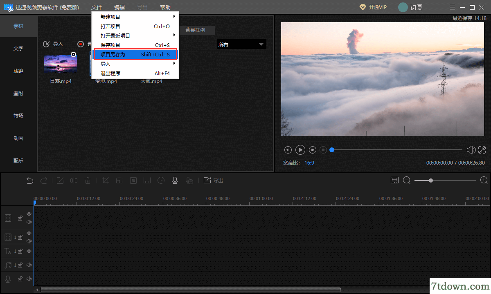The width and height of the screenshot is (491, 294).
Task: Mute the voiceover microphone track
Action: point(29,279)
